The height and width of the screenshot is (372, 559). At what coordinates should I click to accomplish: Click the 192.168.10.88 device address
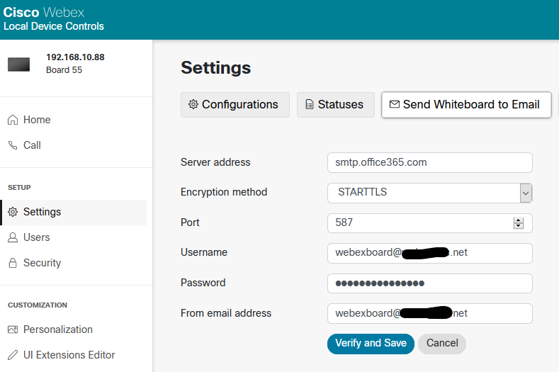(x=75, y=57)
